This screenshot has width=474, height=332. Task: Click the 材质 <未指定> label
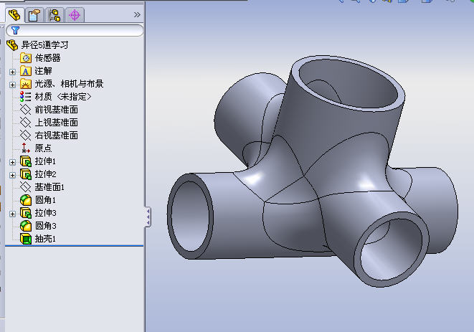(63, 97)
